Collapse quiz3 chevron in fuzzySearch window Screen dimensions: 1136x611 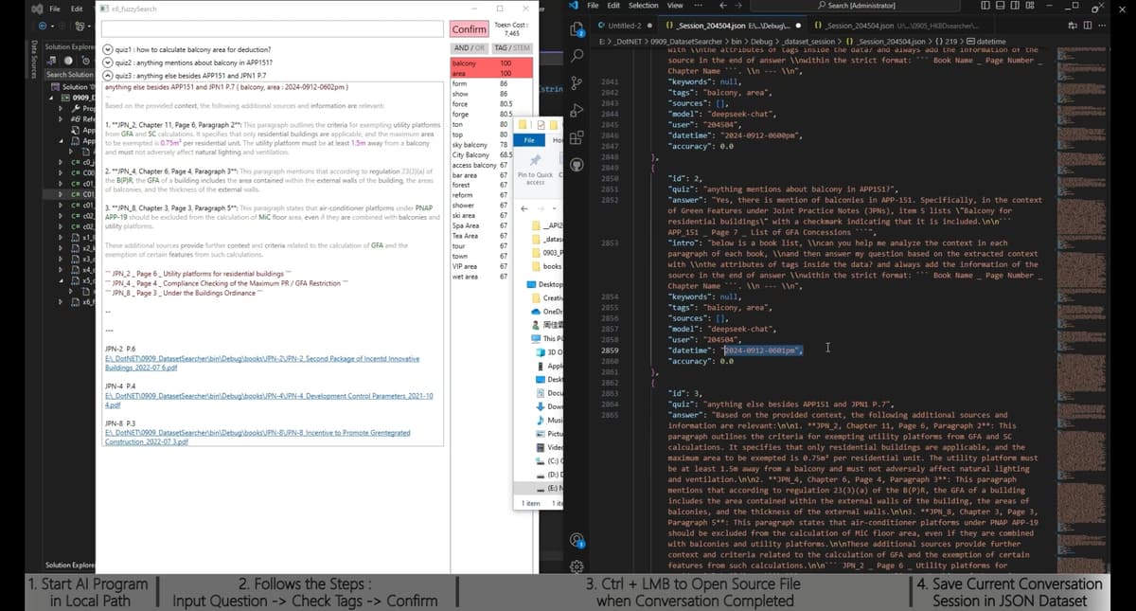point(107,75)
